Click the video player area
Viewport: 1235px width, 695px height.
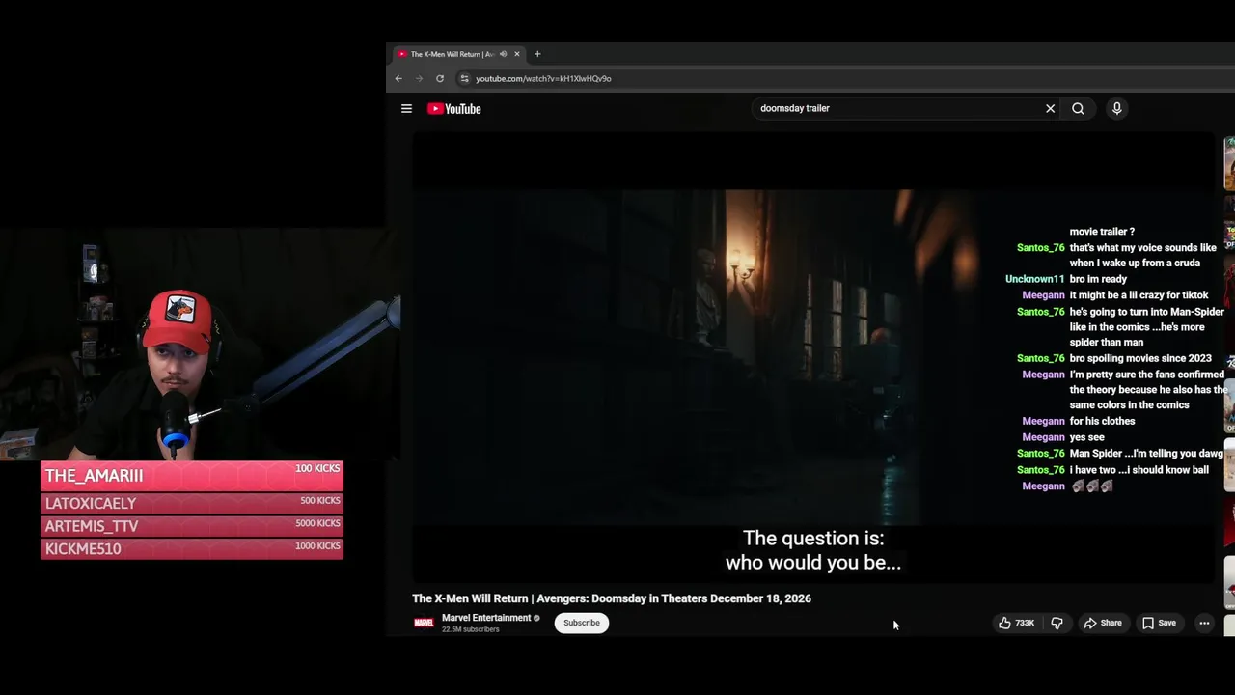click(815, 357)
